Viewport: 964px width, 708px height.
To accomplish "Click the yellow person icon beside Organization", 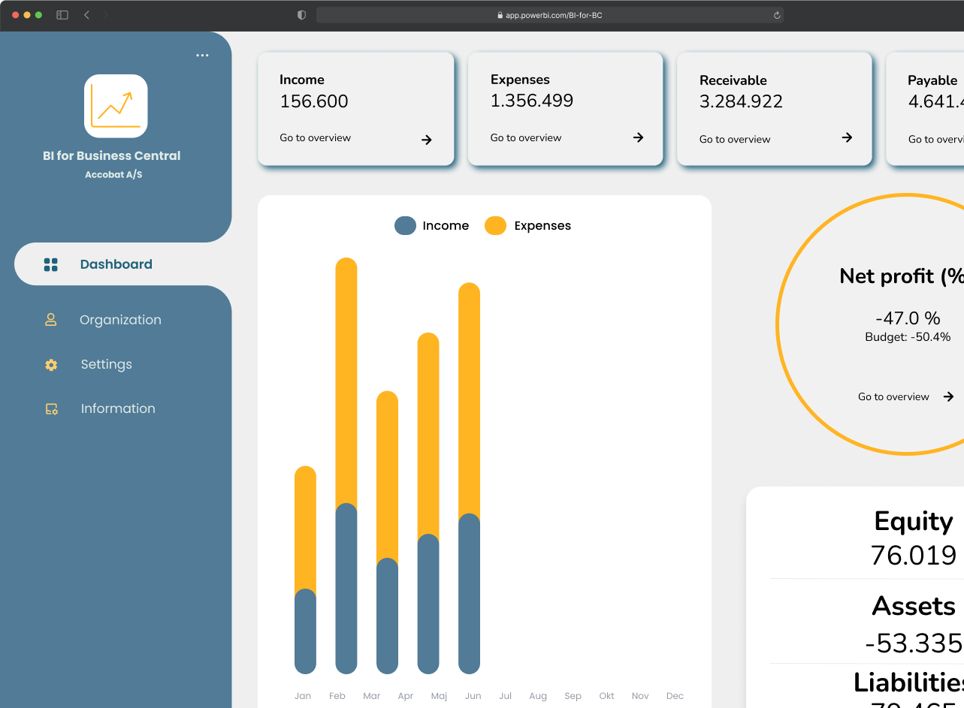I will 50,319.
